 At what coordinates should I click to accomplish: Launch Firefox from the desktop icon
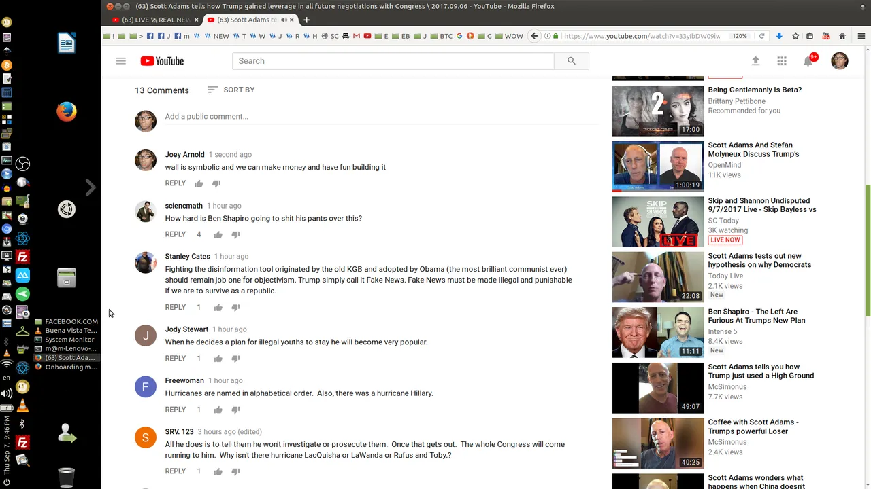click(x=67, y=111)
